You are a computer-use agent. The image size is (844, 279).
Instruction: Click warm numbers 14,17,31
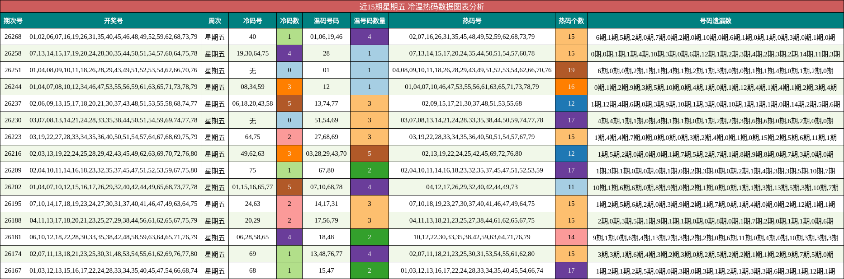326,204
